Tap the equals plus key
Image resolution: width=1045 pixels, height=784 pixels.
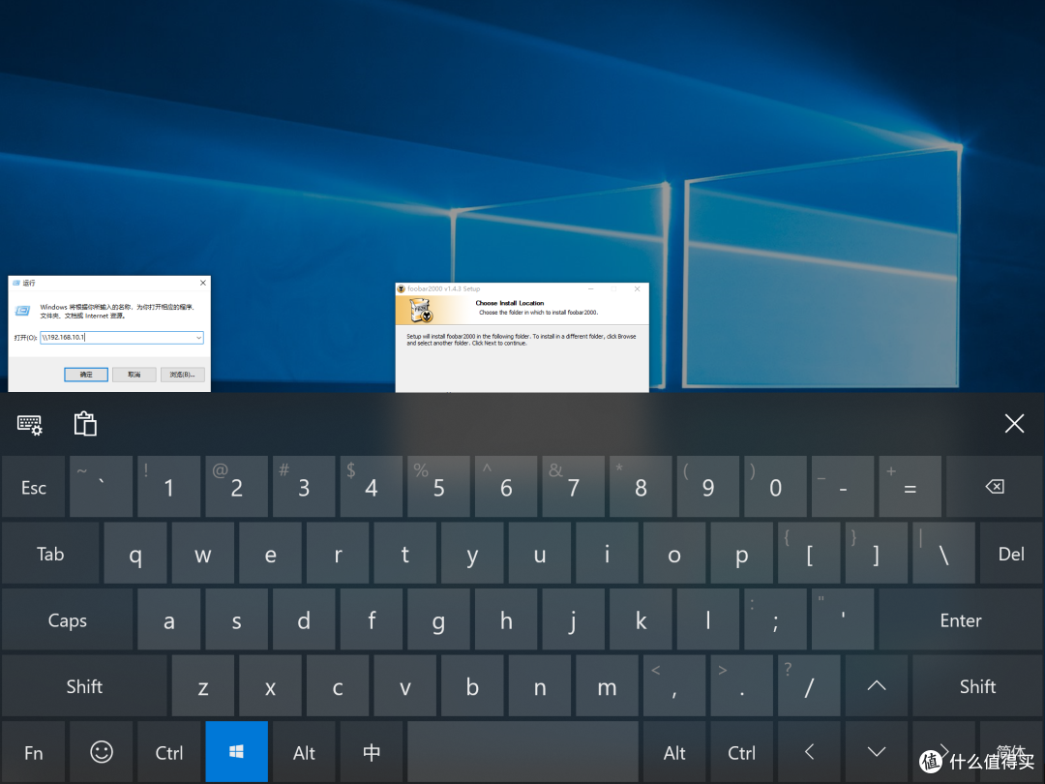click(x=910, y=487)
